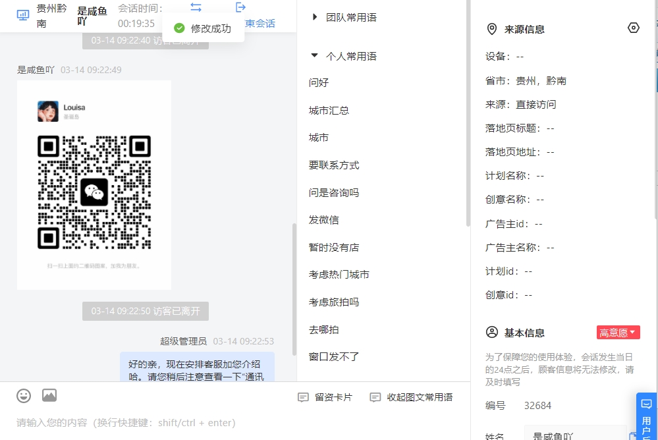Click the 来源信息 section heading
This screenshot has width=658, height=440.
524,30
